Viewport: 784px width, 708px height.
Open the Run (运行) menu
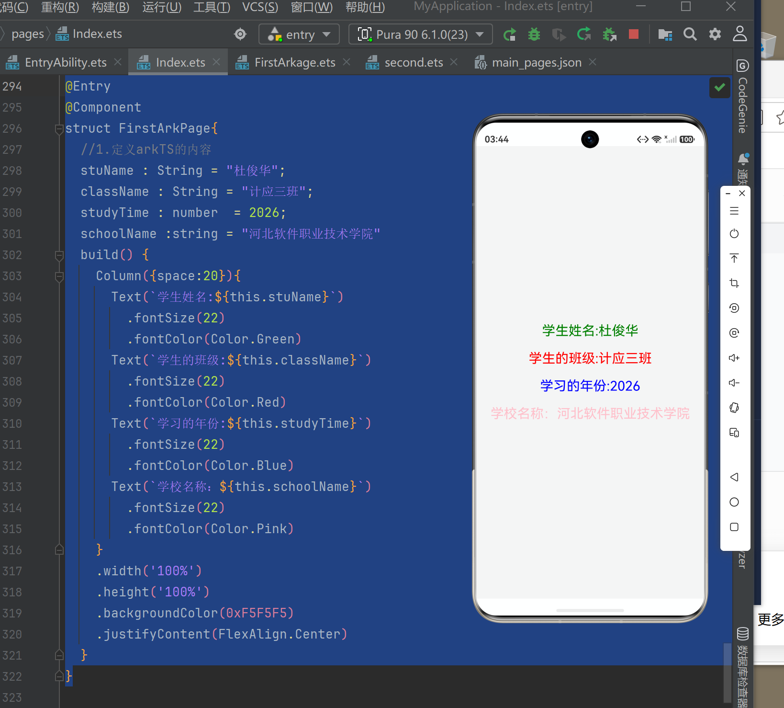[162, 7]
